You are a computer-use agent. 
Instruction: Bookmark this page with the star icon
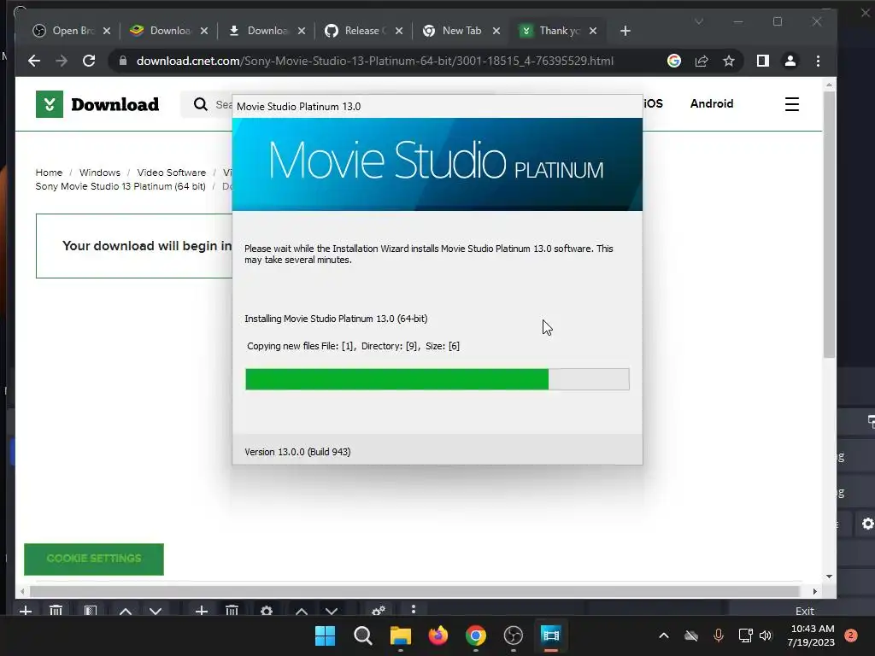[729, 61]
